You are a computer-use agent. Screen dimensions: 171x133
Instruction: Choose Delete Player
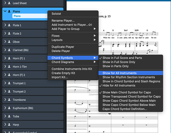pyautogui.click(x=73, y=51)
